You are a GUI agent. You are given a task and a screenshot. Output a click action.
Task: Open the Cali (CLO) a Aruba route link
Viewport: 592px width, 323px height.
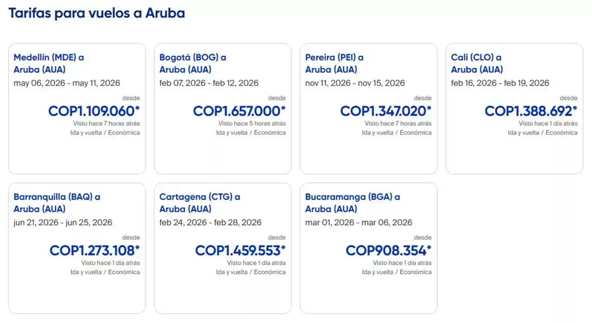(x=476, y=63)
